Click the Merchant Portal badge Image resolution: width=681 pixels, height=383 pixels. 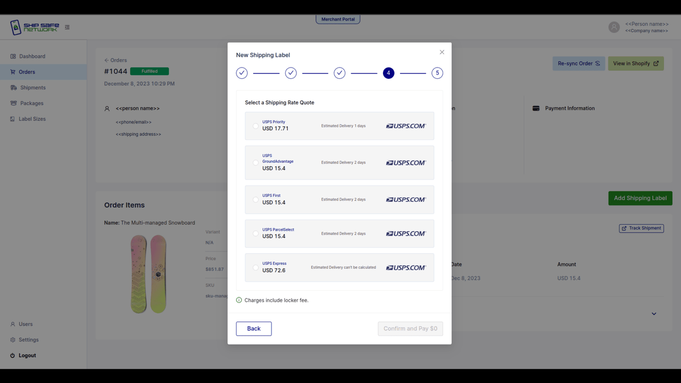pyautogui.click(x=338, y=19)
